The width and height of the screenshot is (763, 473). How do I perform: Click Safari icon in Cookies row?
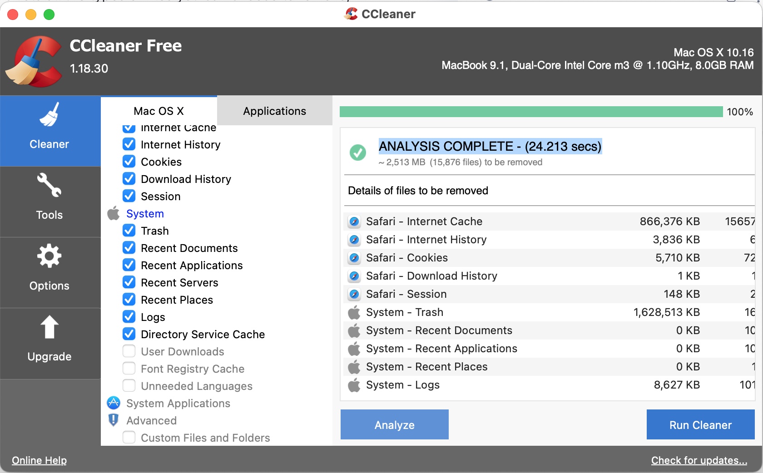(x=354, y=258)
